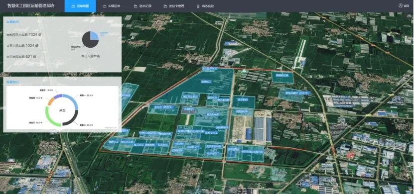Click the card icon beside 定位卡管理
The image size is (414, 194).
click(165, 6)
